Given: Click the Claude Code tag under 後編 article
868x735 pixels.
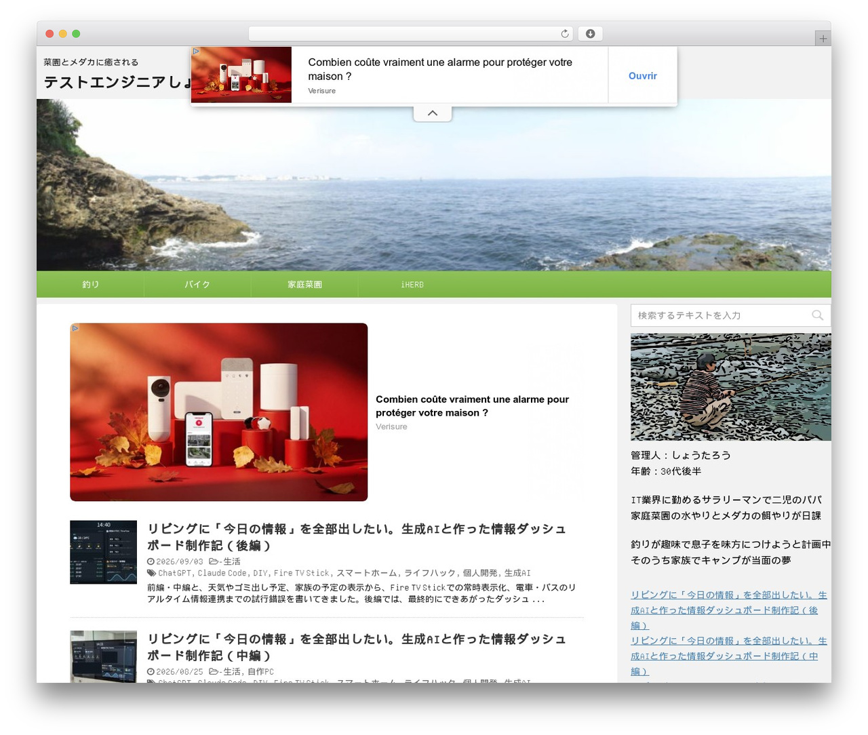Looking at the screenshot, I should (222, 573).
